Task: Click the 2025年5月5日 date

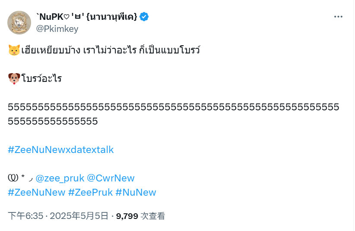Action: pos(79,216)
